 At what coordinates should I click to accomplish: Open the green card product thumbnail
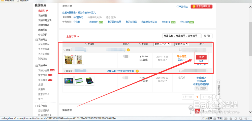79,81
